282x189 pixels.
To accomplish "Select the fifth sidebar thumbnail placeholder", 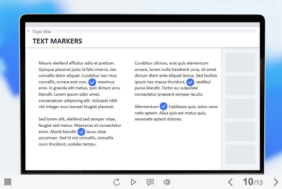I will (240, 154).
